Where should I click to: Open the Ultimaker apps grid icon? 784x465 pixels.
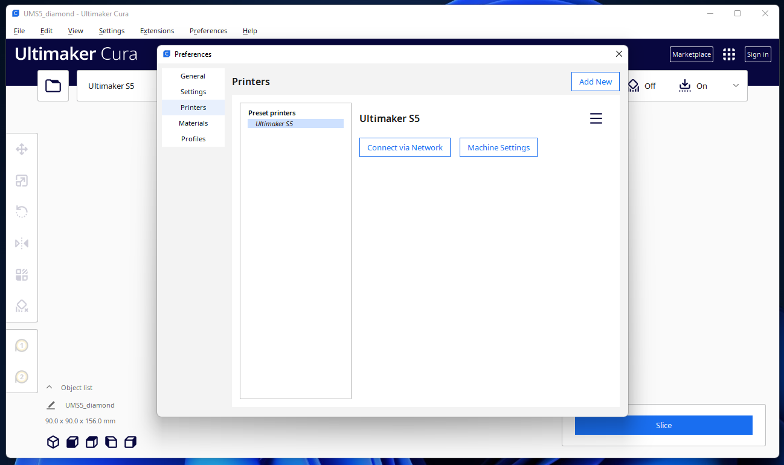tap(729, 54)
